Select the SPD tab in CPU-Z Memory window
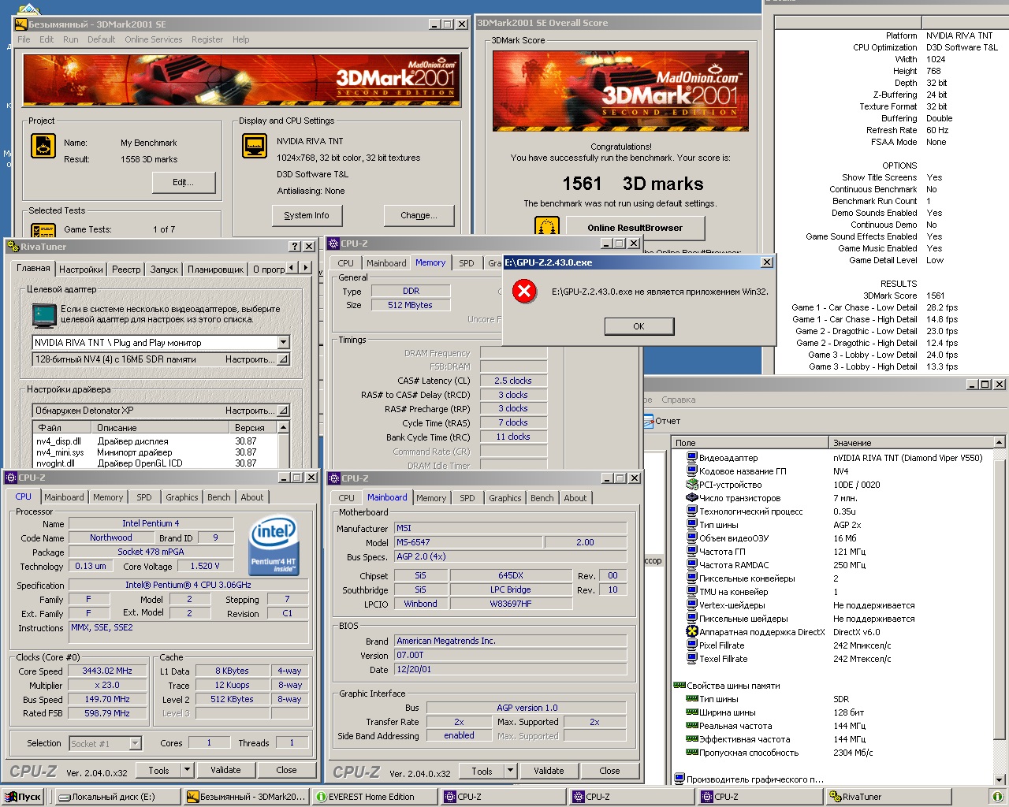 tap(467, 263)
